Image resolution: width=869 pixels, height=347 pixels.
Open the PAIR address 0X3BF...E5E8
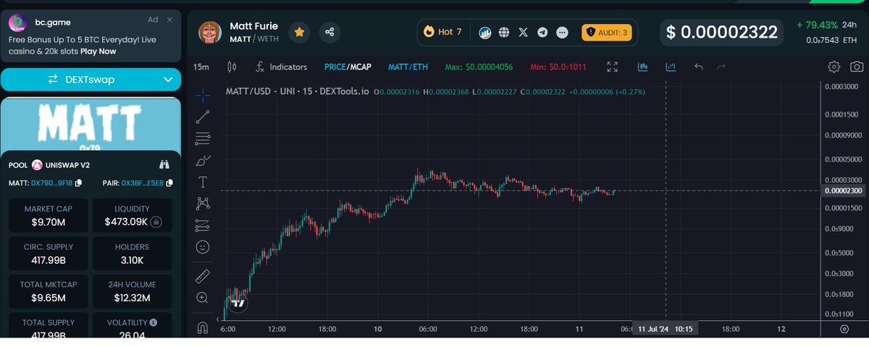pos(143,183)
